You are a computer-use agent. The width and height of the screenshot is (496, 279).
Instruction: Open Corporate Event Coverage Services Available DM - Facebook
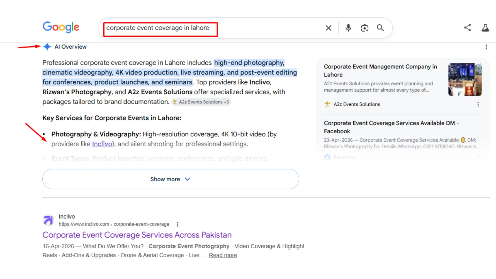(391, 127)
